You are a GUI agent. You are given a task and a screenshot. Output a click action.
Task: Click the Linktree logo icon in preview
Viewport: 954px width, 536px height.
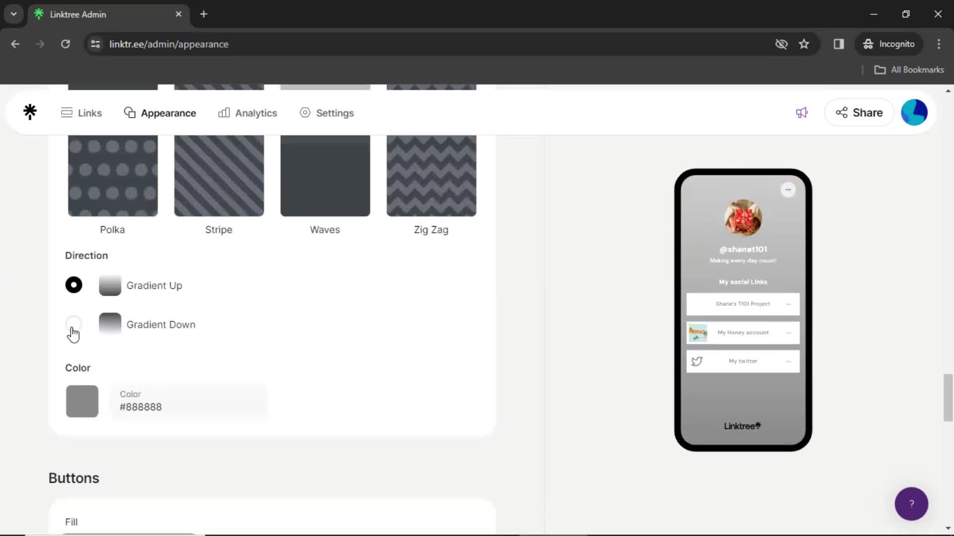[x=758, y=425]
